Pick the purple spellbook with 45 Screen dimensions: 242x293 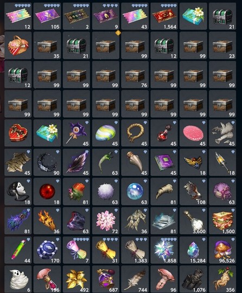[x=164, y=162]
